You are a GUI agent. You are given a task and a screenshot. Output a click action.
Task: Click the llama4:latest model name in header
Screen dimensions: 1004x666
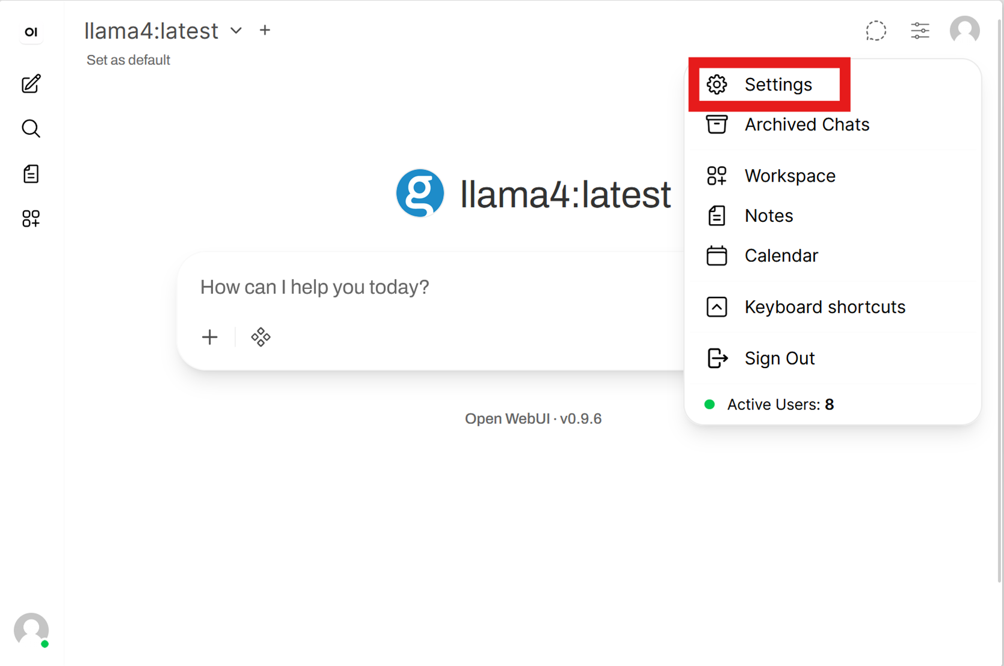coord(151,31)
